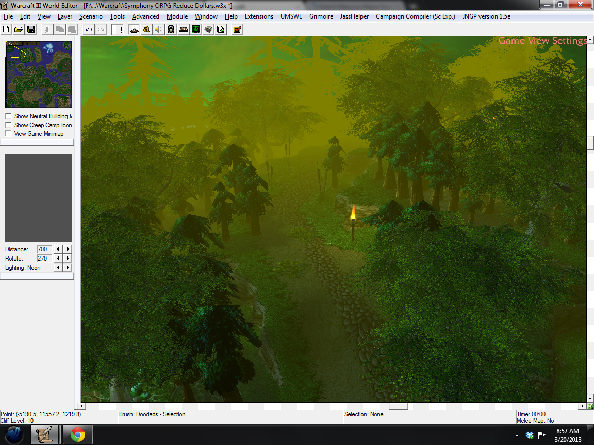Open the Campaign Compiler (Sc Exp.) menu
Image resolution: width=594 pixels, height=445 pixels.
[416, 16]
